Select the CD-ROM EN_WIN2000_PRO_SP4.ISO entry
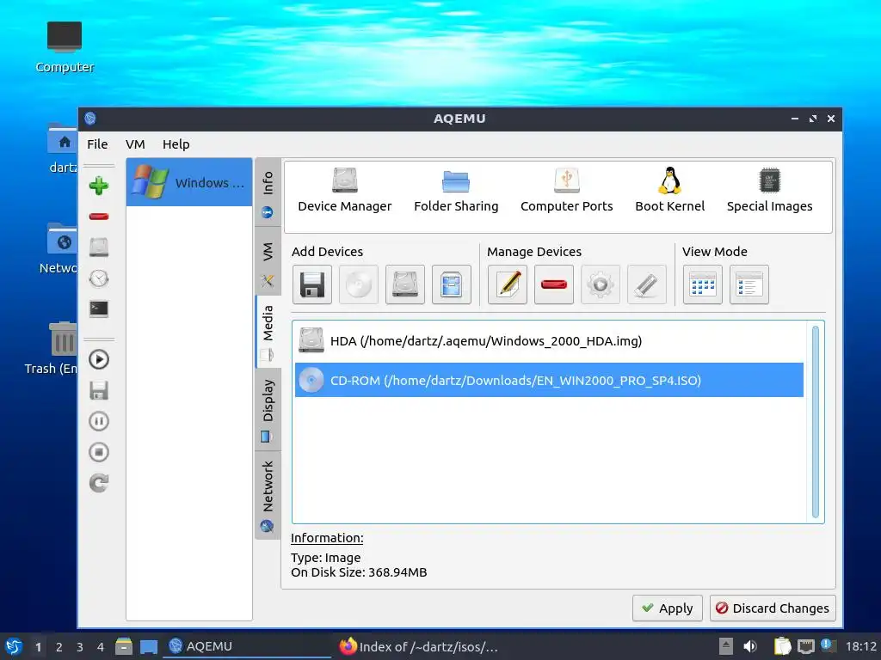 549,380
